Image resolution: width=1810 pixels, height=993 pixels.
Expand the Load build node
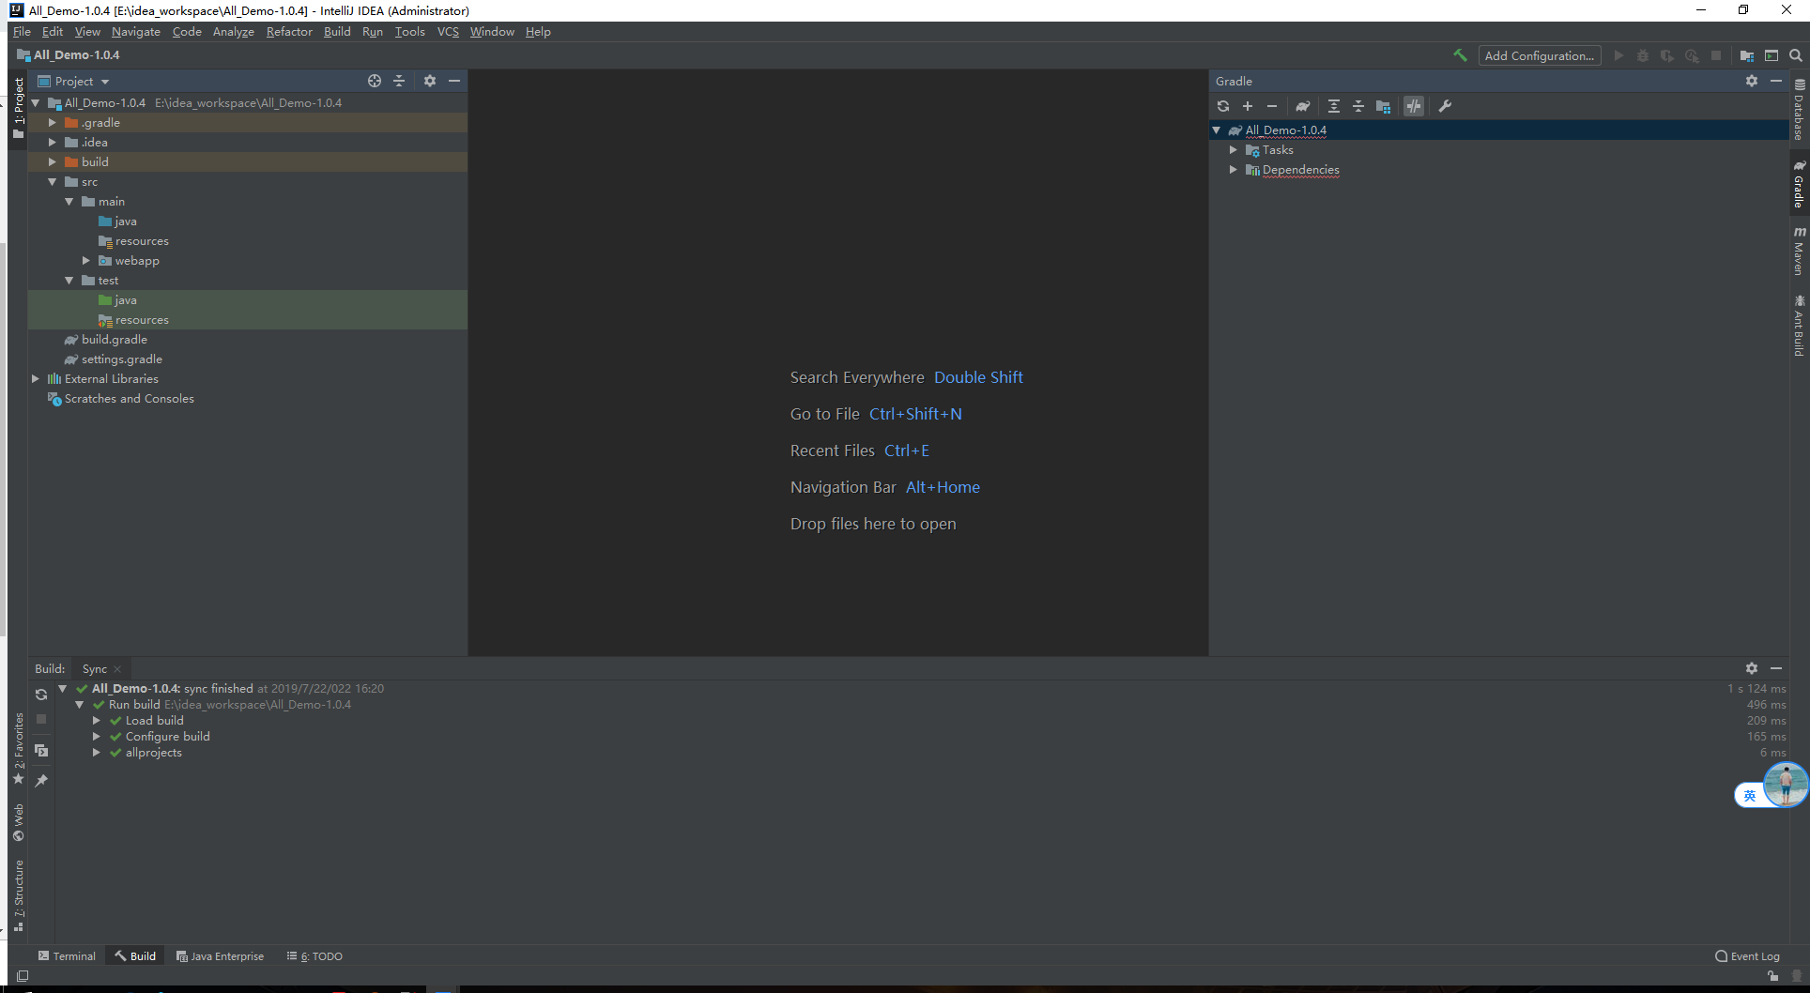point(97,721)
